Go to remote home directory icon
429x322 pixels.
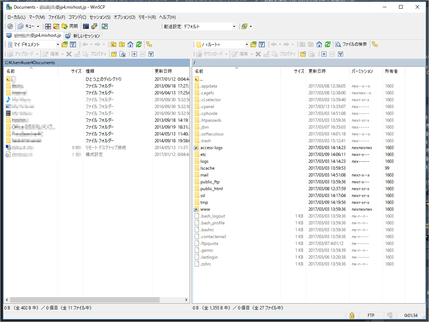pyautogui.click(x=319, y=44)
